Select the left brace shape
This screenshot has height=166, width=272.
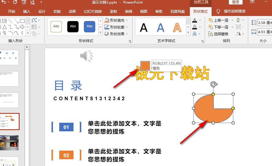(22, 33)
